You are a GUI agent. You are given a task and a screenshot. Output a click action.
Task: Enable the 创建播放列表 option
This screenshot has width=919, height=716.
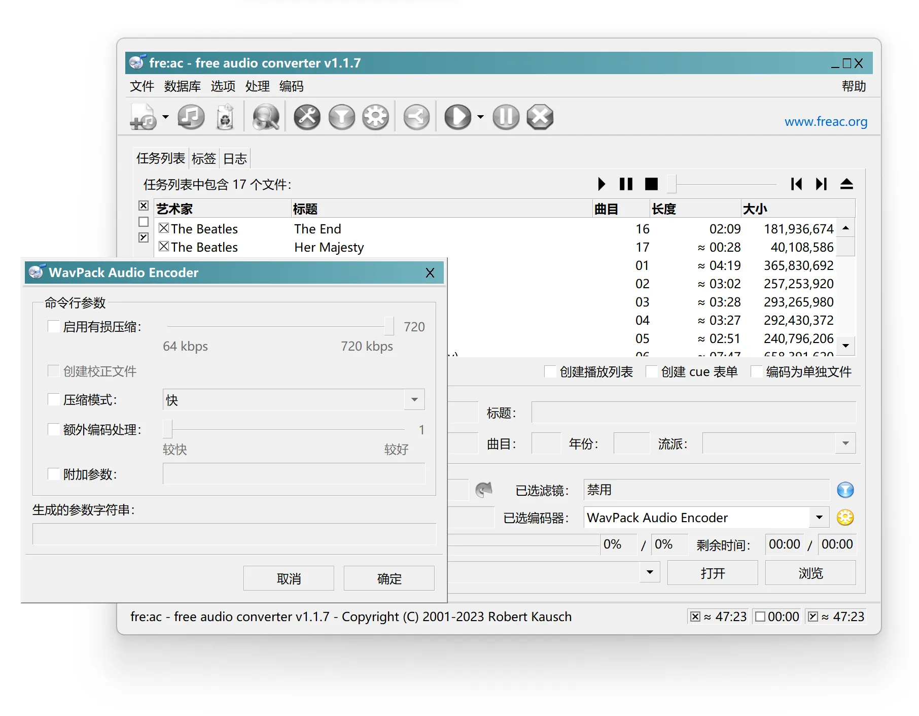tap(550, 371)
